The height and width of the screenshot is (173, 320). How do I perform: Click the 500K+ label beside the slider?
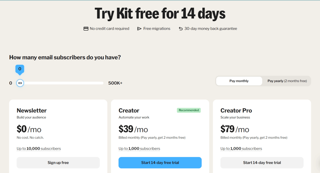tap(115, 83)
